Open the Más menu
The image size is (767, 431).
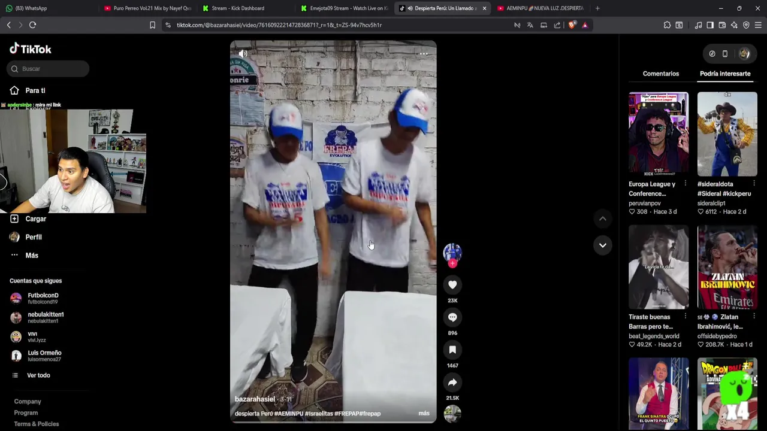[32, 256]
